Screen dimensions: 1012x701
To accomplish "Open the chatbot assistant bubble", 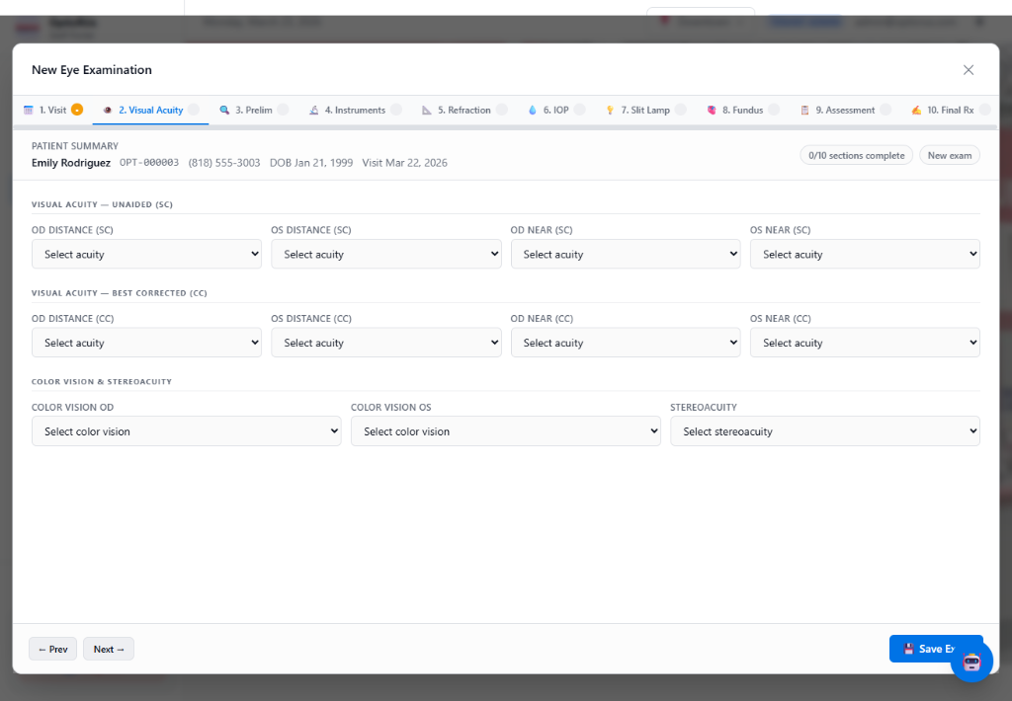I will click(970, 662).
